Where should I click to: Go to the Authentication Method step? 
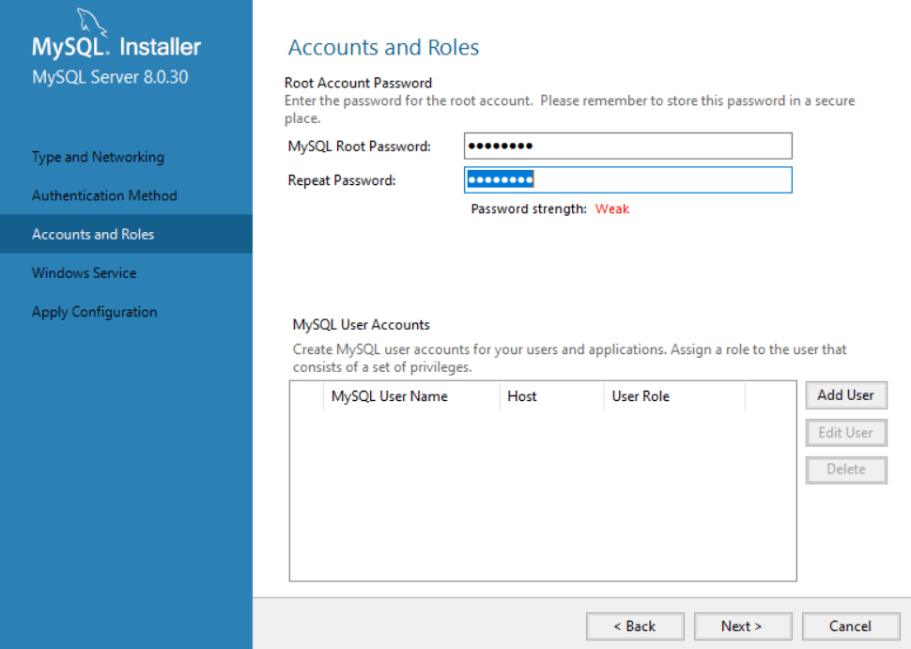tap(104, 195)
